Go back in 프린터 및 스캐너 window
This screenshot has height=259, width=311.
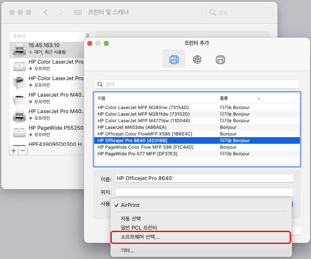click(x=45, y=12)
